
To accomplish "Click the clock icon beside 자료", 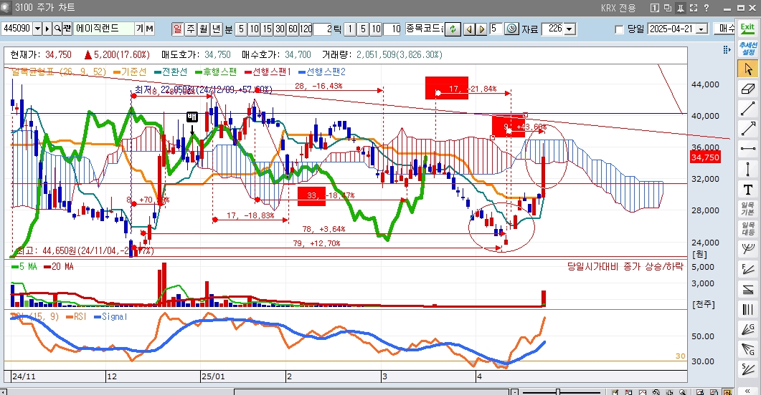I will click(511, 29).
